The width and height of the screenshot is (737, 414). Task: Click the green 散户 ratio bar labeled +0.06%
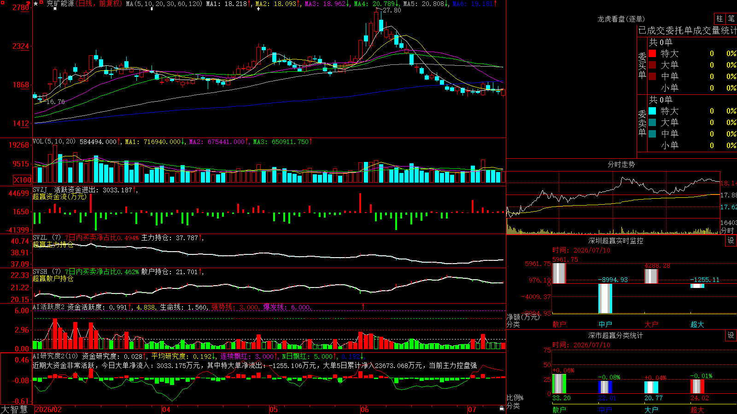[x=559, y=384]
